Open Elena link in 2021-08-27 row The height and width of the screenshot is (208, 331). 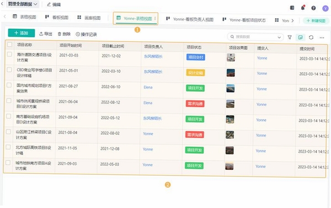click(148, 87)
